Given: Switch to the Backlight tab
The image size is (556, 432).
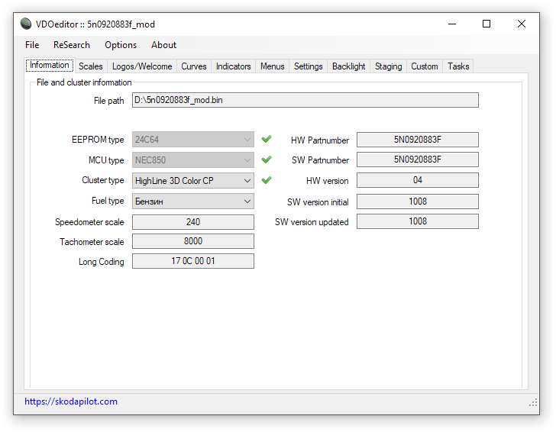Looking at the screenshot, I should [348, 66].
